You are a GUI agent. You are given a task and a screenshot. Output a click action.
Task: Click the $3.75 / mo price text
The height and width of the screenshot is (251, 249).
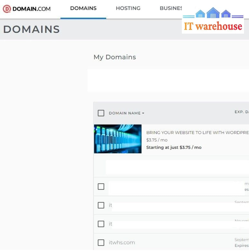pyautogui.click(x=157, y=140)
